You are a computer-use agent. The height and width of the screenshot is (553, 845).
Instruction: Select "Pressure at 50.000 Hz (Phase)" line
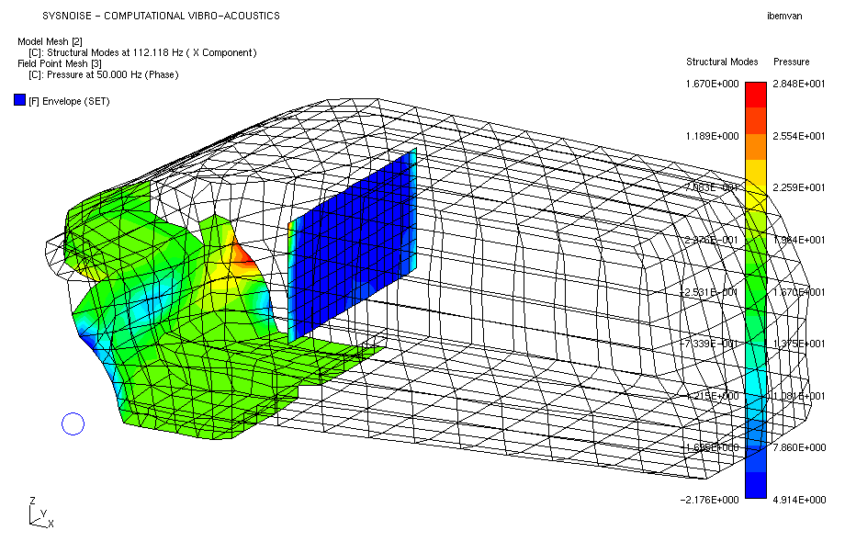pyautogui.click(x=103, y=75)
